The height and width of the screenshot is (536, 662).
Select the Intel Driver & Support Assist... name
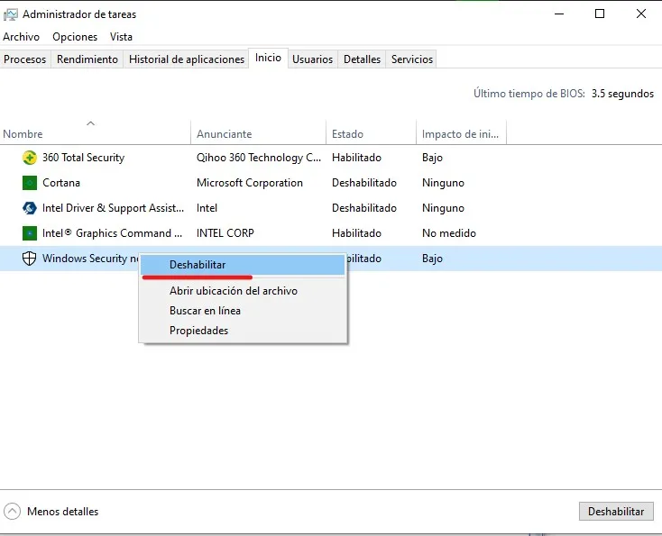coord(113,208)
